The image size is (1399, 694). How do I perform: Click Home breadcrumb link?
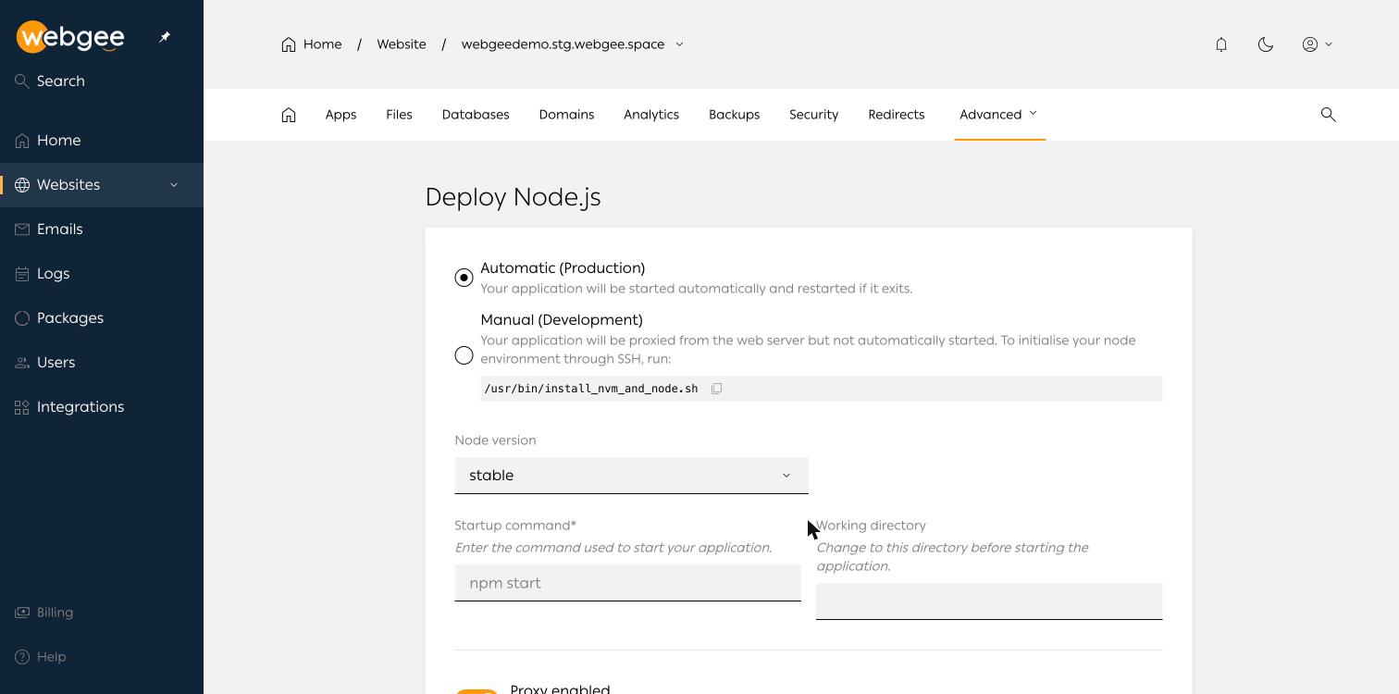322,44
